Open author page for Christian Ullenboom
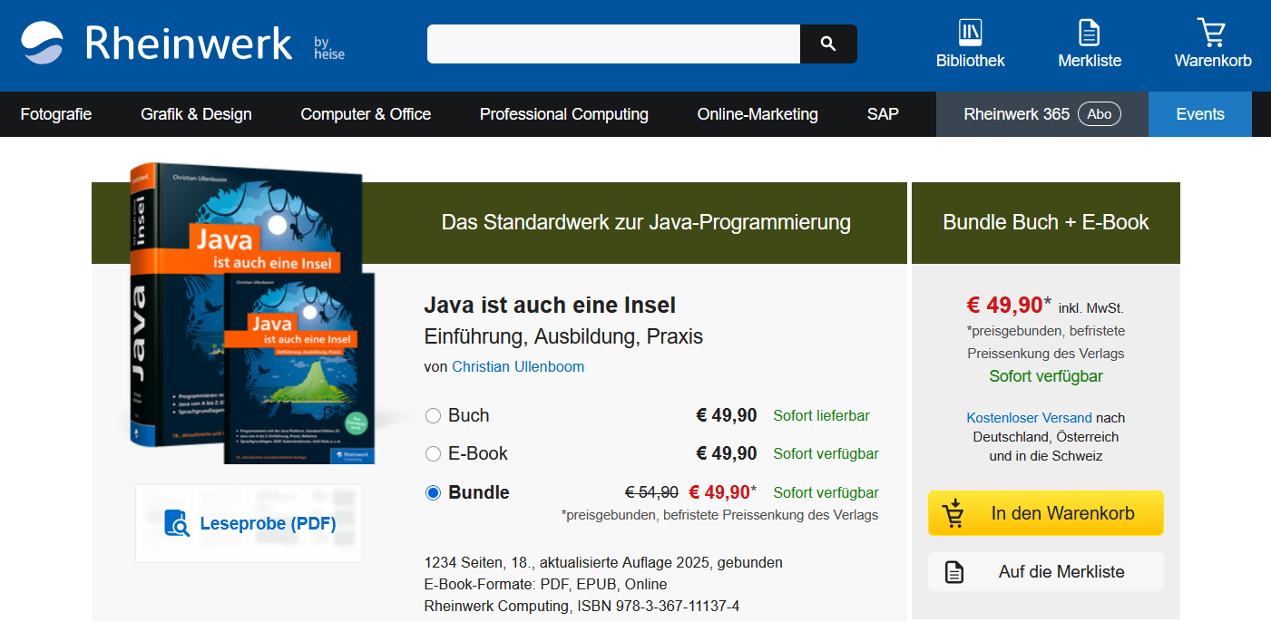Image resolution: width=1271 pixels, height=622 pixels. pyautogui.click(x=518, y=366)
